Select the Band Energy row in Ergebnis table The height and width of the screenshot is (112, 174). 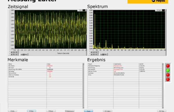pos(125,68)
